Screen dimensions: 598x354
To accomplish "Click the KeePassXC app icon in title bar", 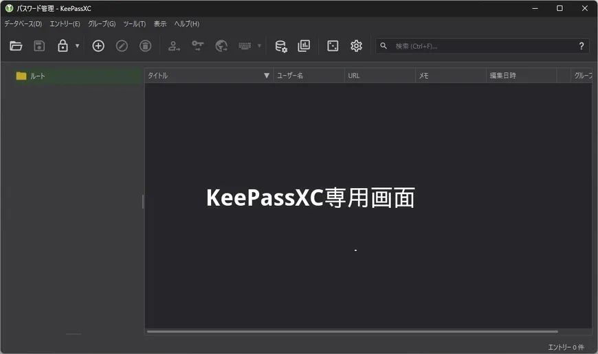I will pos(9,8).
